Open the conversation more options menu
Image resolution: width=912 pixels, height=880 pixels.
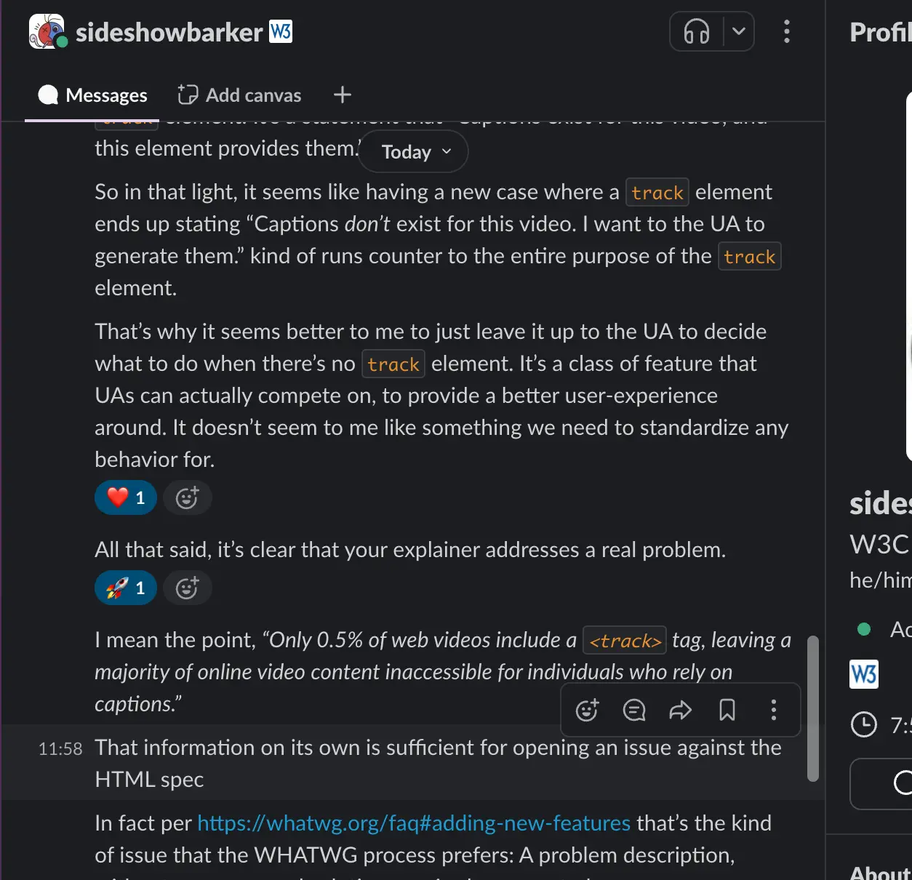point(786,32)
